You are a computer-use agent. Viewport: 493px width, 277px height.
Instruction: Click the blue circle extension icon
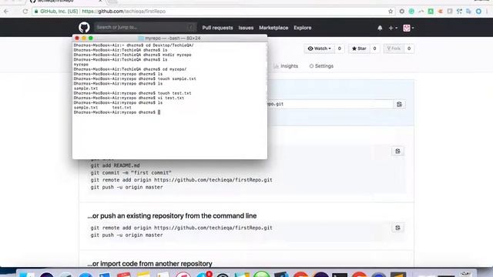point(478,12)
